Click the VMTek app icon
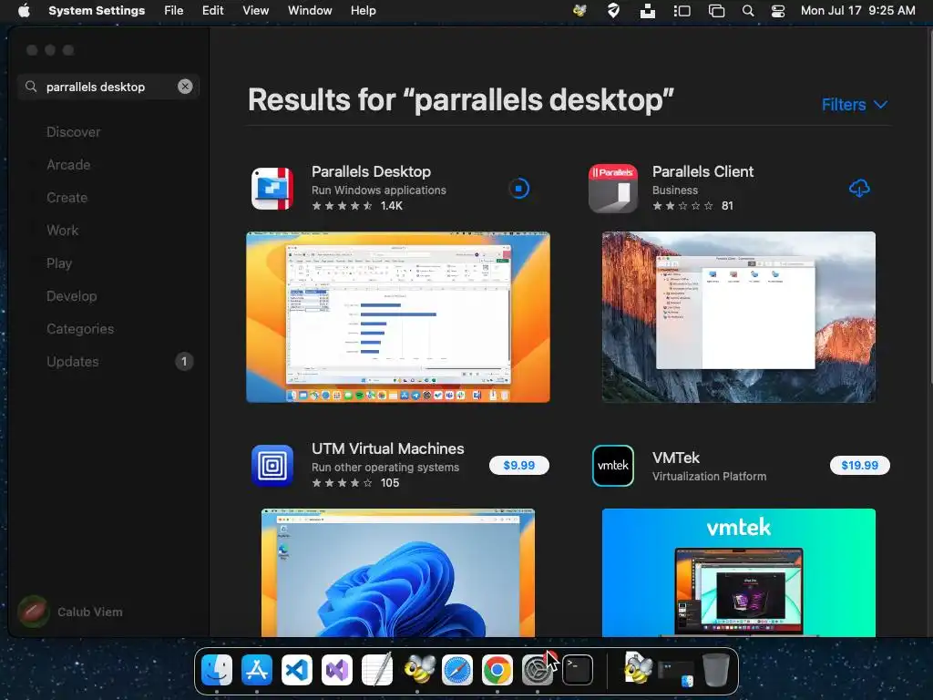The width and height of the screenshot is (933, 700). (613, 466)
